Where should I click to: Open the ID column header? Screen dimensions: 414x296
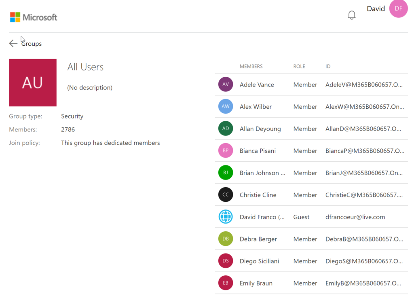(328, 66)
